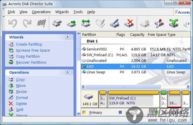Click the sidebar scroll-down arrow
This screenshot has width=193, height=125.
[x=78, y=114]
